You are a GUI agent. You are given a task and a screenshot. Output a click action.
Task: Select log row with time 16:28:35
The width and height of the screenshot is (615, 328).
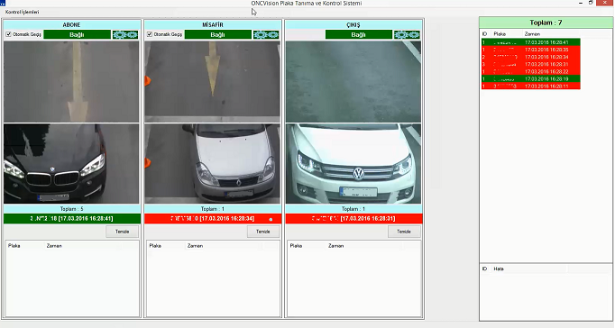tap(530, 50)
